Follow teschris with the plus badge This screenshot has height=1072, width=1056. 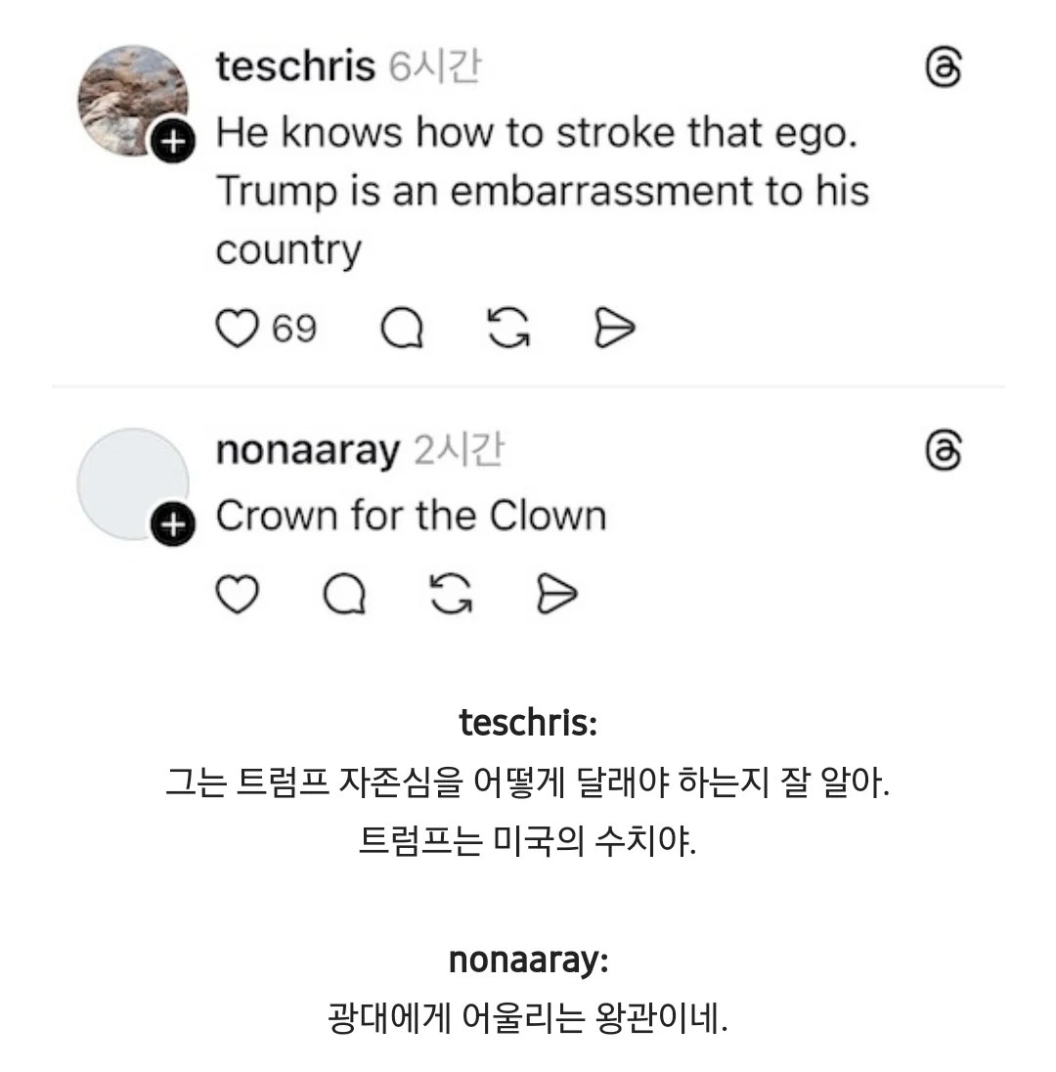tap(172, 144)
